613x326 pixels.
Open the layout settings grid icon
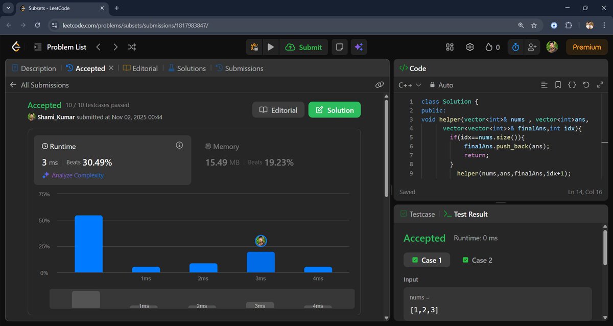pos(450,46)
